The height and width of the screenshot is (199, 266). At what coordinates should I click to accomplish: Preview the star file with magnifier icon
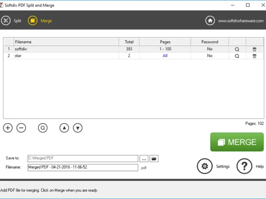pos(237,56)
